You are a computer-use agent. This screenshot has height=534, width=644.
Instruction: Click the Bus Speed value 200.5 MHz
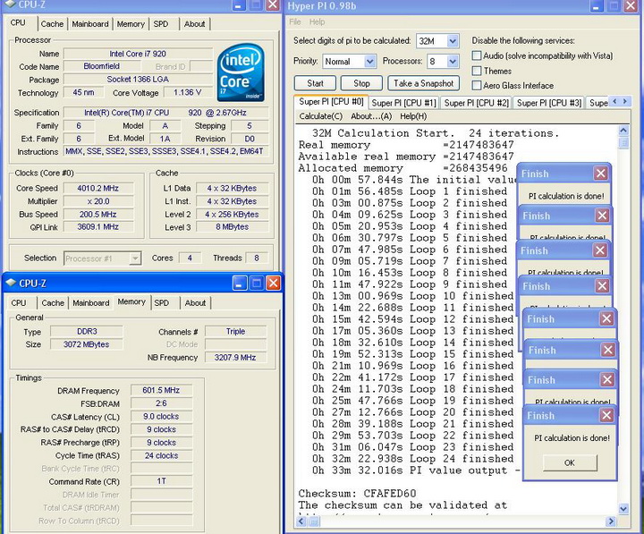coord(98,215)
